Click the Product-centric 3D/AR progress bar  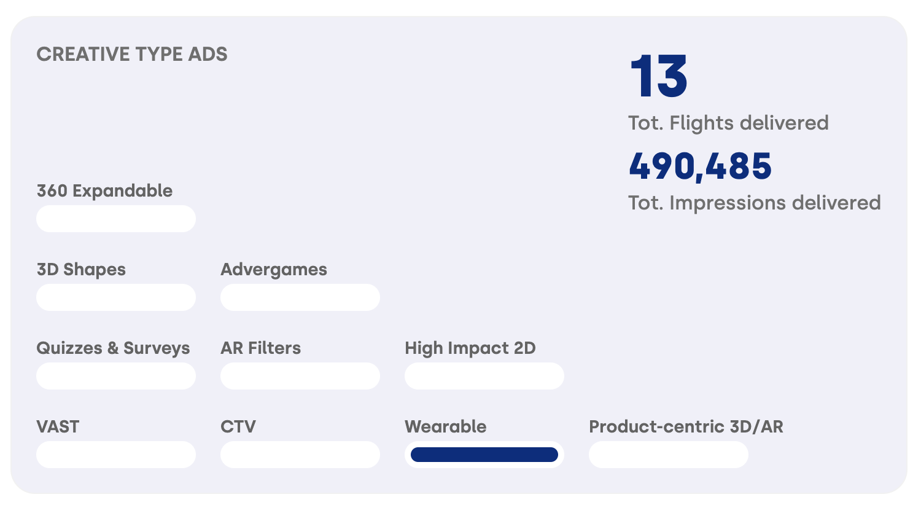click(x=669, y=455)
